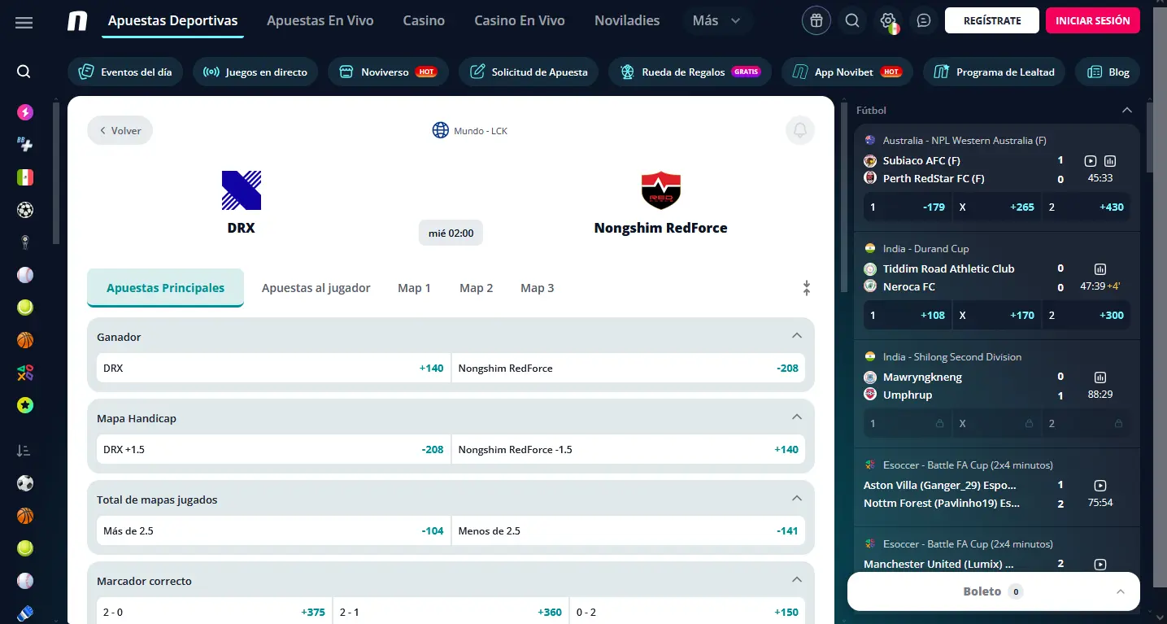Viewport: 1167px width, 624px height.
Task: Pick Perth RedStar win odds +430
Action: [x=1086, y=207]
